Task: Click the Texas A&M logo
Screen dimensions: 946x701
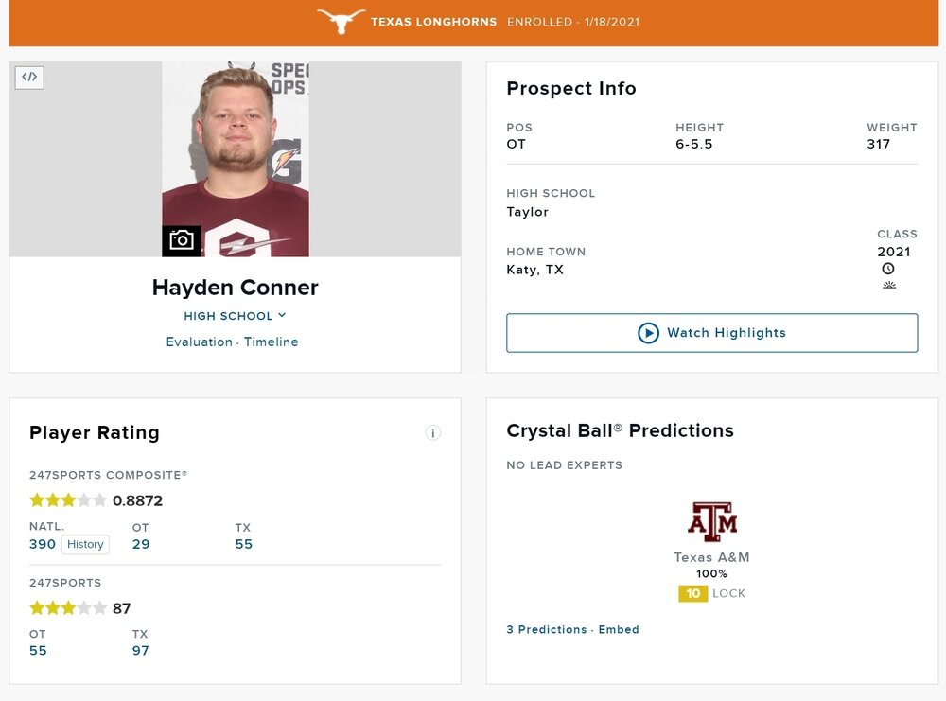Action: (711, 521)
